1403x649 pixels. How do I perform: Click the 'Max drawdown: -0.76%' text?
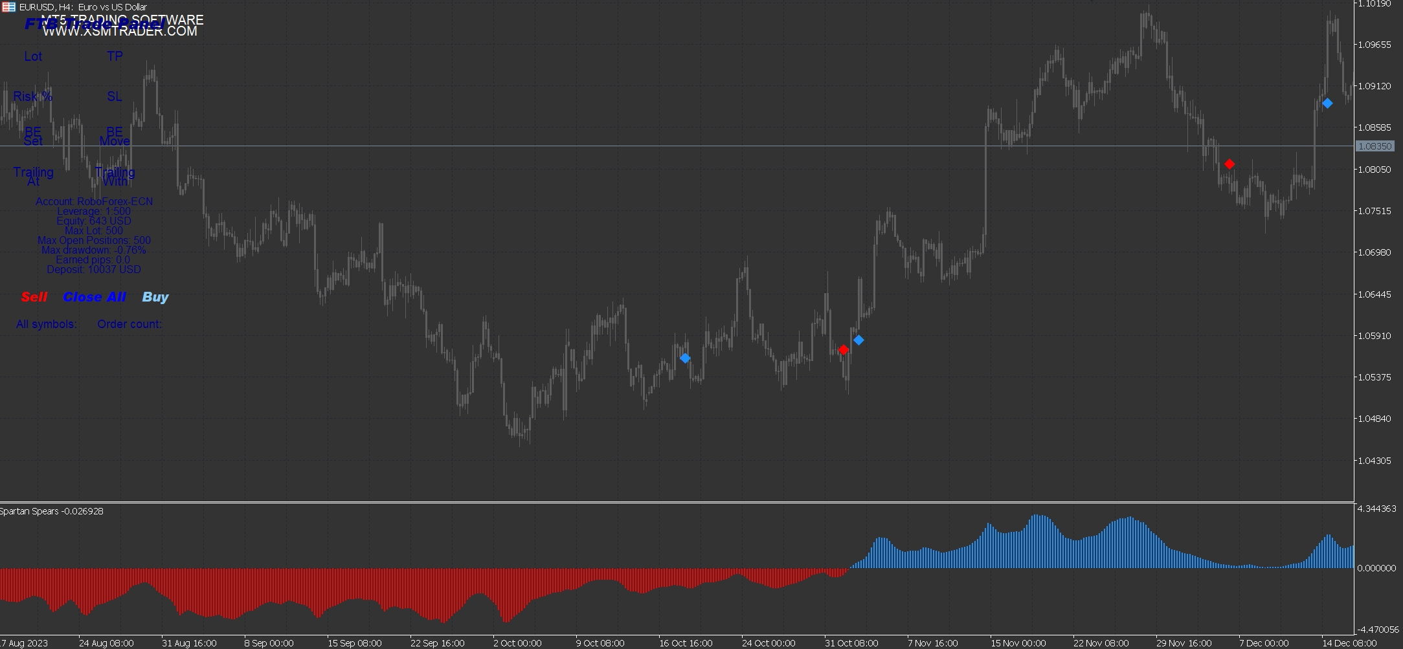[94, 250]
